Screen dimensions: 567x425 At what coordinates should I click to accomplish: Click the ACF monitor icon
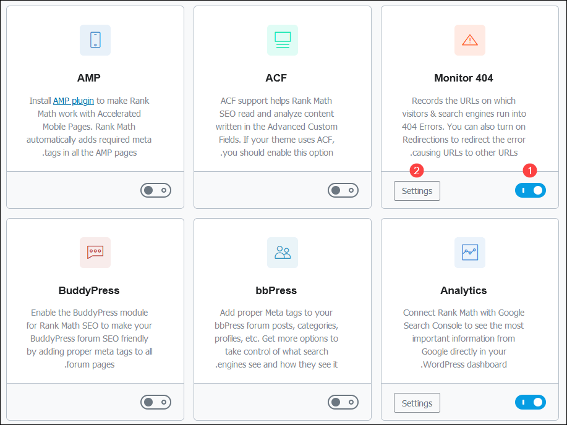[x=283, y=40]
